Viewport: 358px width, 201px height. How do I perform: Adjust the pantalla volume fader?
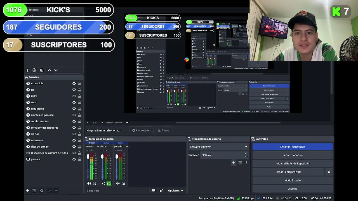[x=117, y=157]
